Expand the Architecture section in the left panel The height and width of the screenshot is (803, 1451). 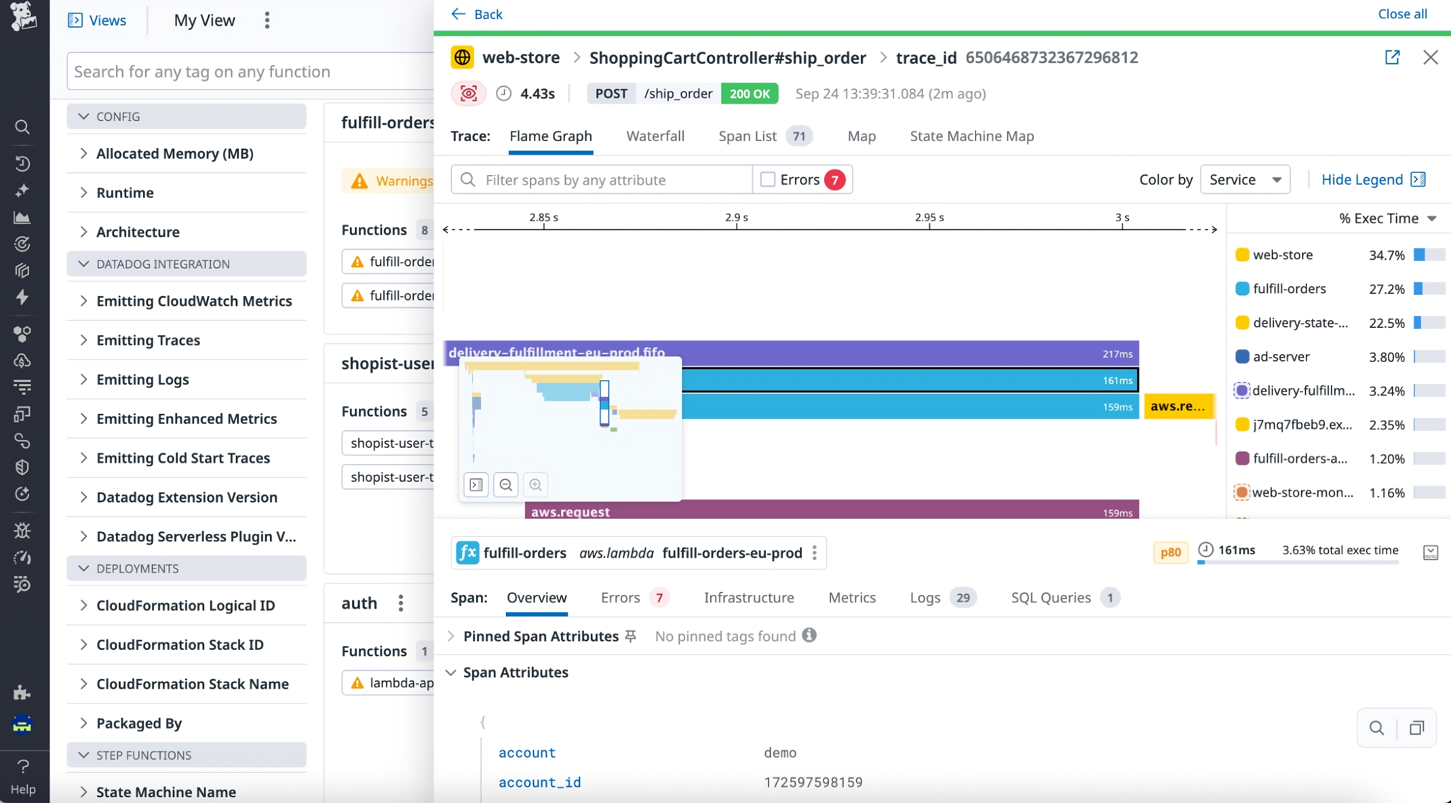(138, 232)
